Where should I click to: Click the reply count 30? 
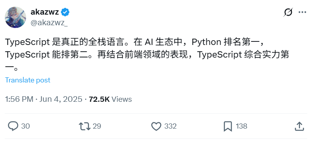pos(25,126)
